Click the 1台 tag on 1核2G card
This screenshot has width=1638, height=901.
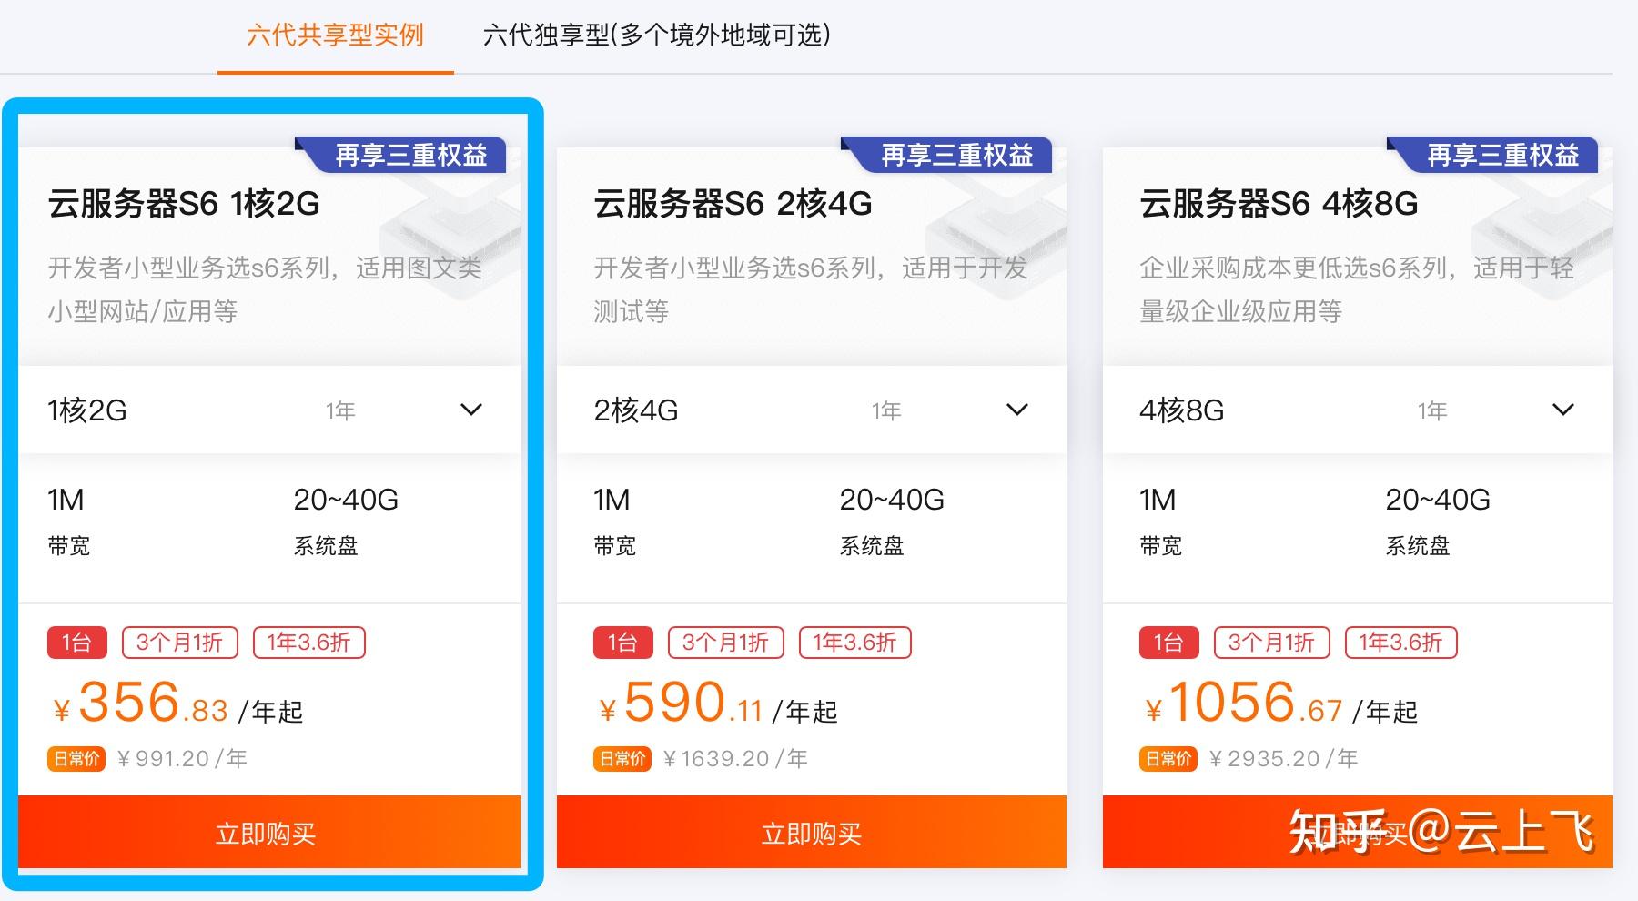click(x=76, y=643)
